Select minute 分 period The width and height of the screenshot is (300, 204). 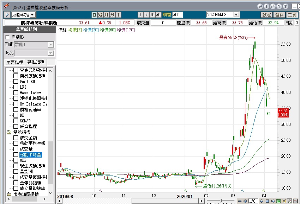[112, 15]
